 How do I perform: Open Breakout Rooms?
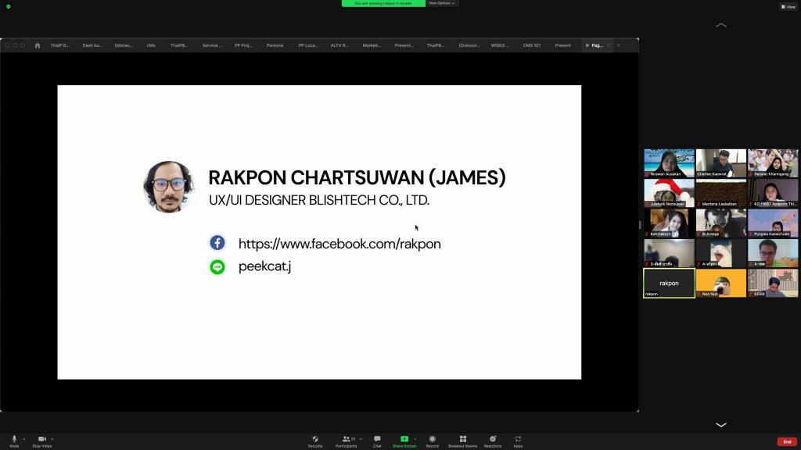463,441
